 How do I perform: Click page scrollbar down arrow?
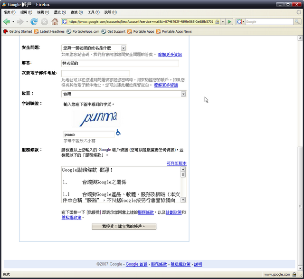(x=300, y=269)
